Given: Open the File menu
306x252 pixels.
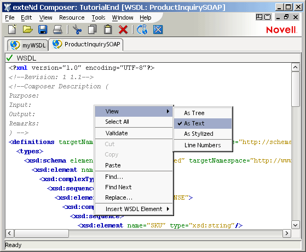Looking at the screenshot, I should [10, 17].
